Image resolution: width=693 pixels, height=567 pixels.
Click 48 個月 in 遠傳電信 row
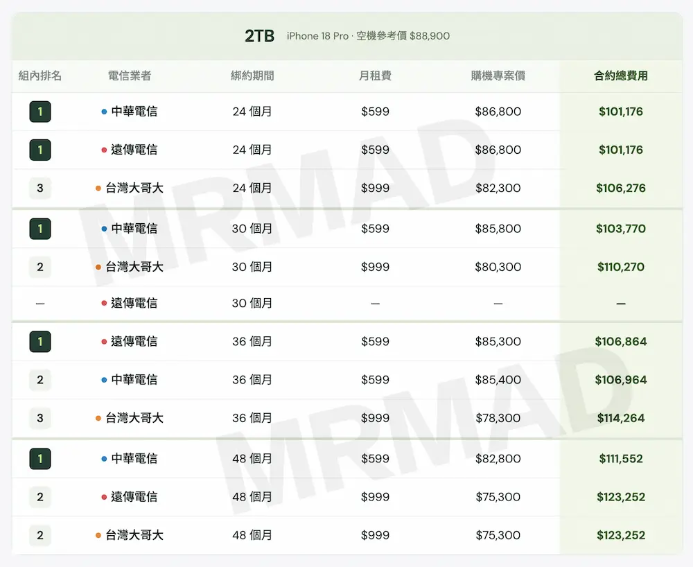(x=252, y=497)
